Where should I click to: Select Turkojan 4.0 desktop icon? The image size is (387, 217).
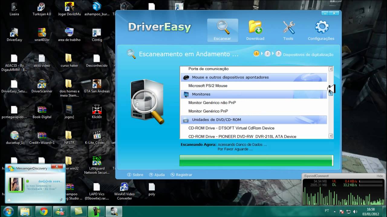42,9
